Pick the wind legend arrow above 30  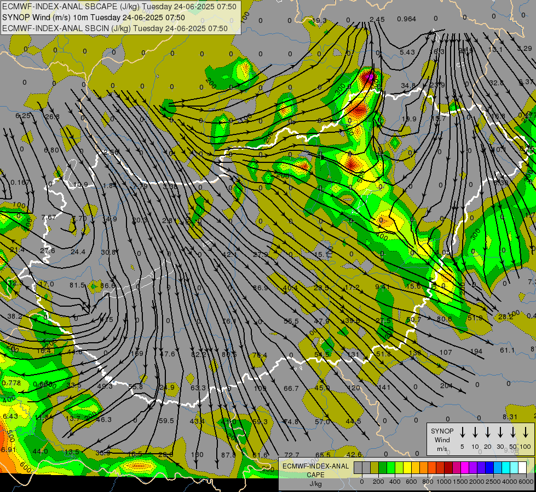coord(500,432)
